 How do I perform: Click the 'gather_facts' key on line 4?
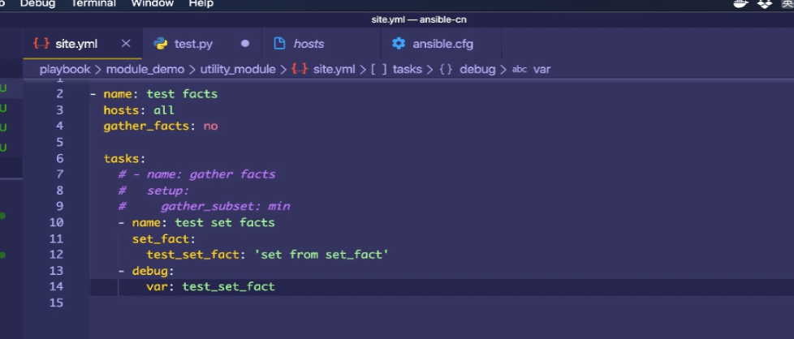146,126
